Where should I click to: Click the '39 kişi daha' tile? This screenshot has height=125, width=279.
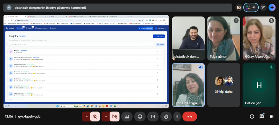pyautogui.click(x=223, y=85)
